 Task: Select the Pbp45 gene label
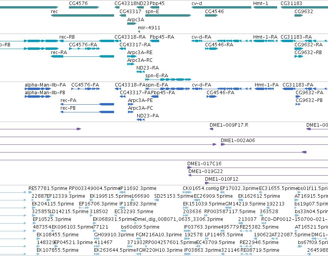click(157, 3)
